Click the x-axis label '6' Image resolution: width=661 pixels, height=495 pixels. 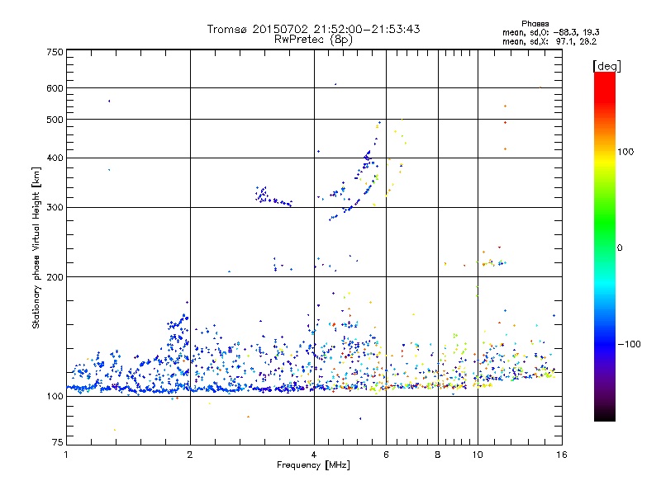[386, 455]
